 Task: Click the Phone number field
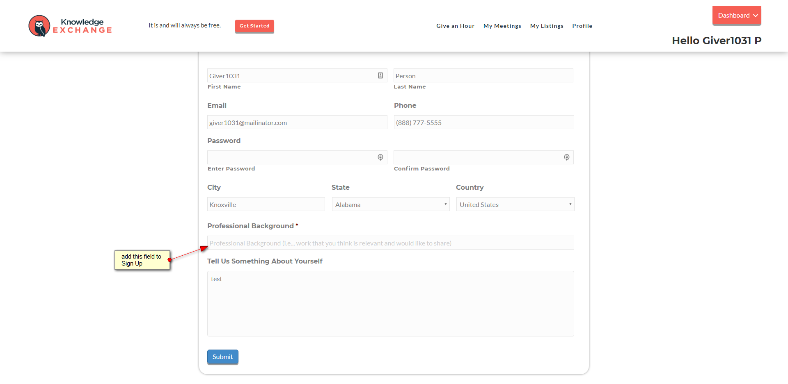pyautogui.click(x=483, y=123)
